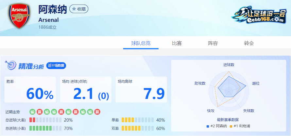
Task: Click the '70%' value
Action: tap(68, 128)
